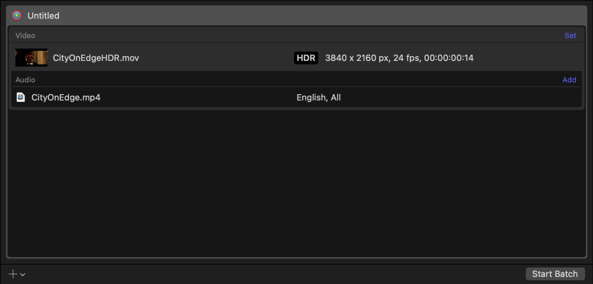
Task: Click the Set link for video
Action: [x=570, y=36]
